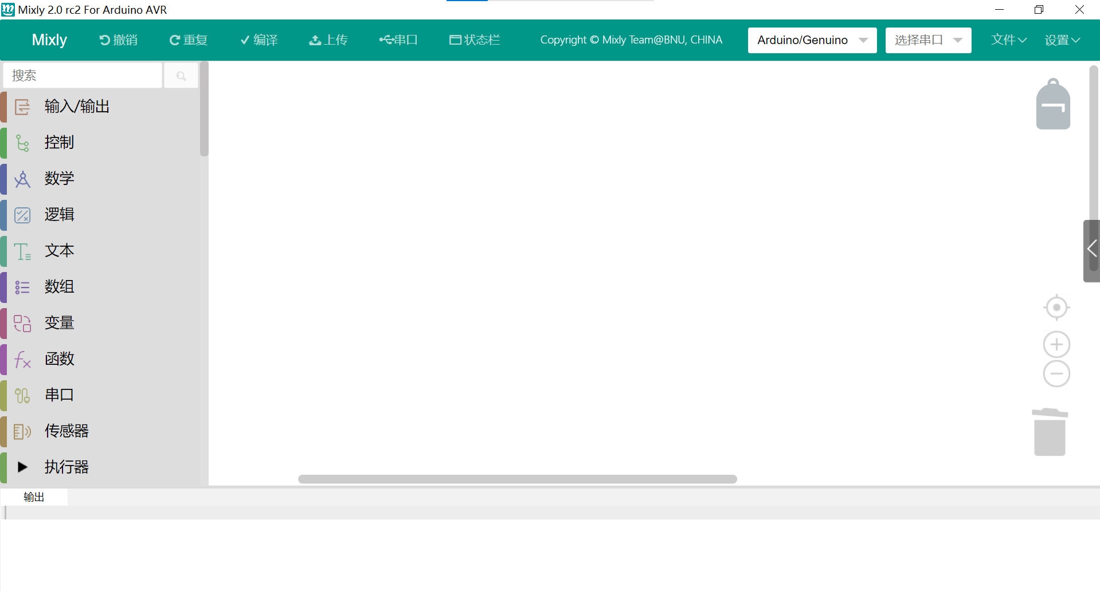Click the search magnifier icon
Viewport: 1100px width, 591px height.
click(x=181, y=76)
